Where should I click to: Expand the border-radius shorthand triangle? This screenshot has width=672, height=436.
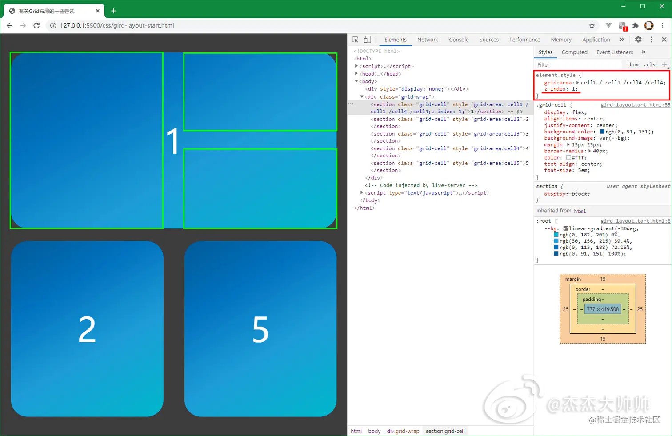(x=590, y=151)
